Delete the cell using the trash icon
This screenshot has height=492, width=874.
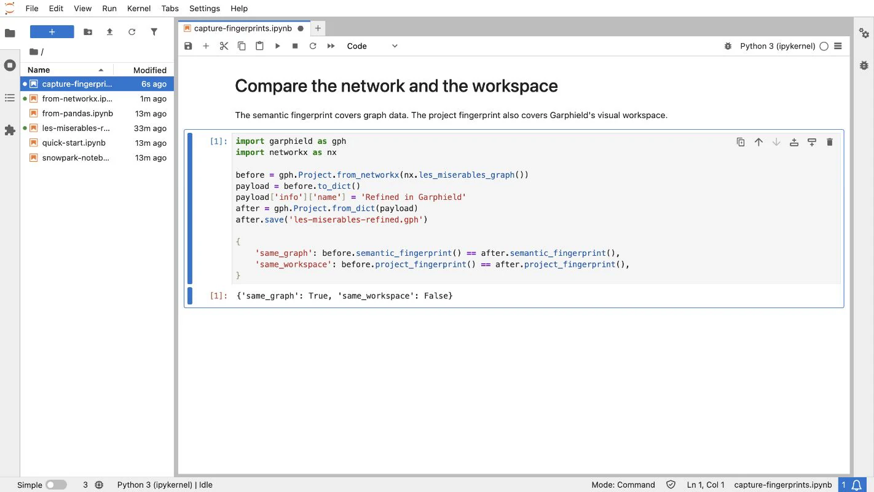tap(830, 142)
